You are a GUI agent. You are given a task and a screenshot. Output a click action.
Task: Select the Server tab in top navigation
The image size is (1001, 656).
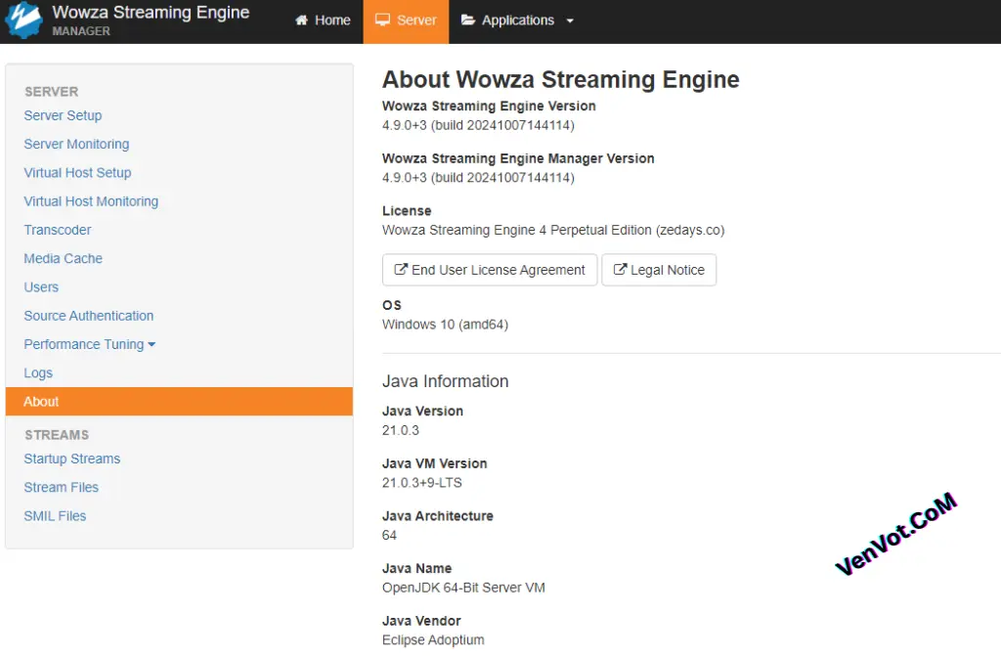[406, 20]
